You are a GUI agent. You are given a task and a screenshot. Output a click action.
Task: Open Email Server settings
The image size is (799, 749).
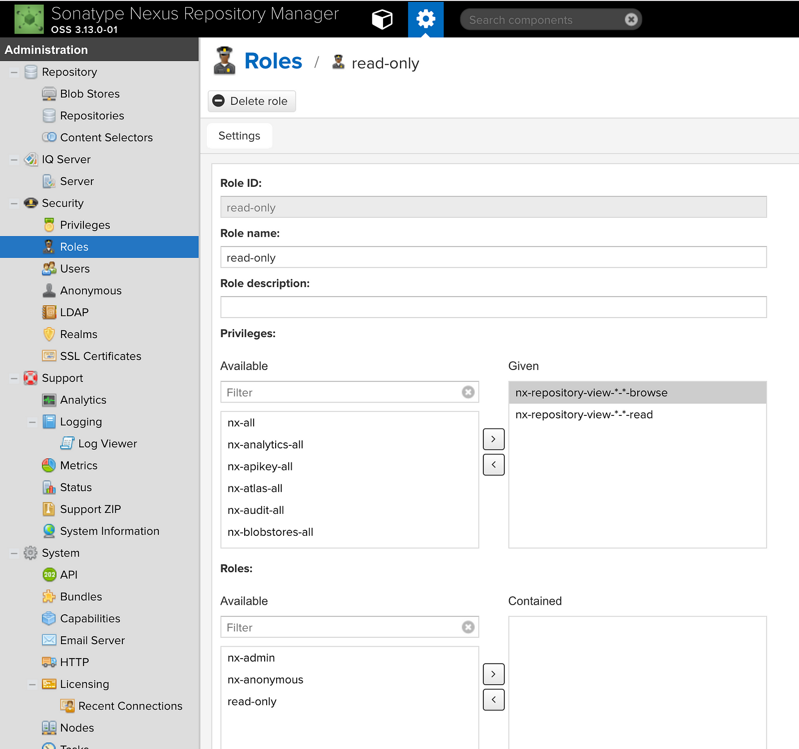(92, 641)
